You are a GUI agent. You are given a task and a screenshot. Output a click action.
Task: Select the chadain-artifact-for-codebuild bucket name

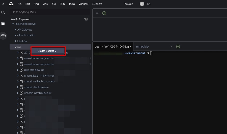coord(39,81)
